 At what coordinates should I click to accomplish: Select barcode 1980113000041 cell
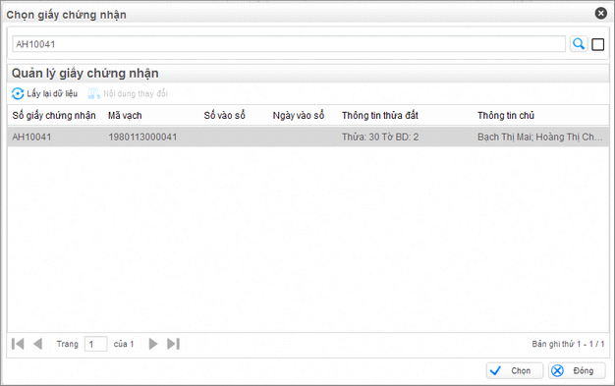coord(142,137)
